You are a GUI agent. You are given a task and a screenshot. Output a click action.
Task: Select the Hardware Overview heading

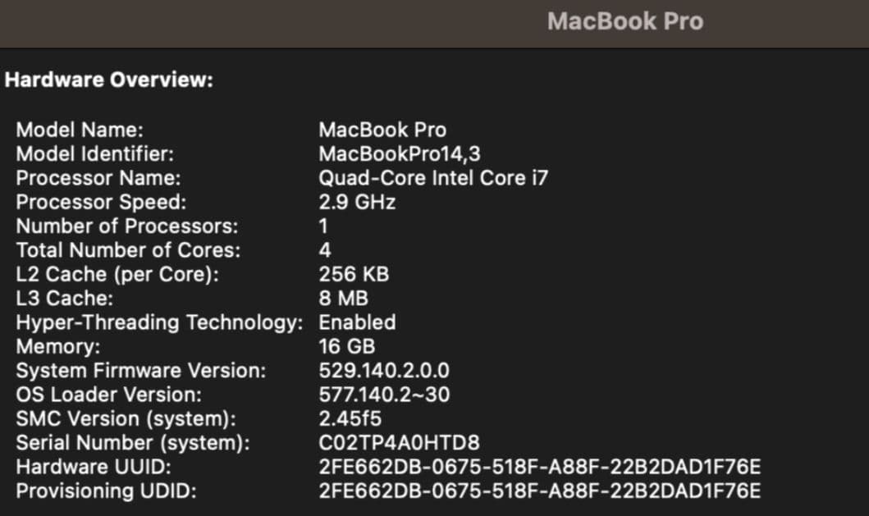pyautogui.click(x=107, y=80)
